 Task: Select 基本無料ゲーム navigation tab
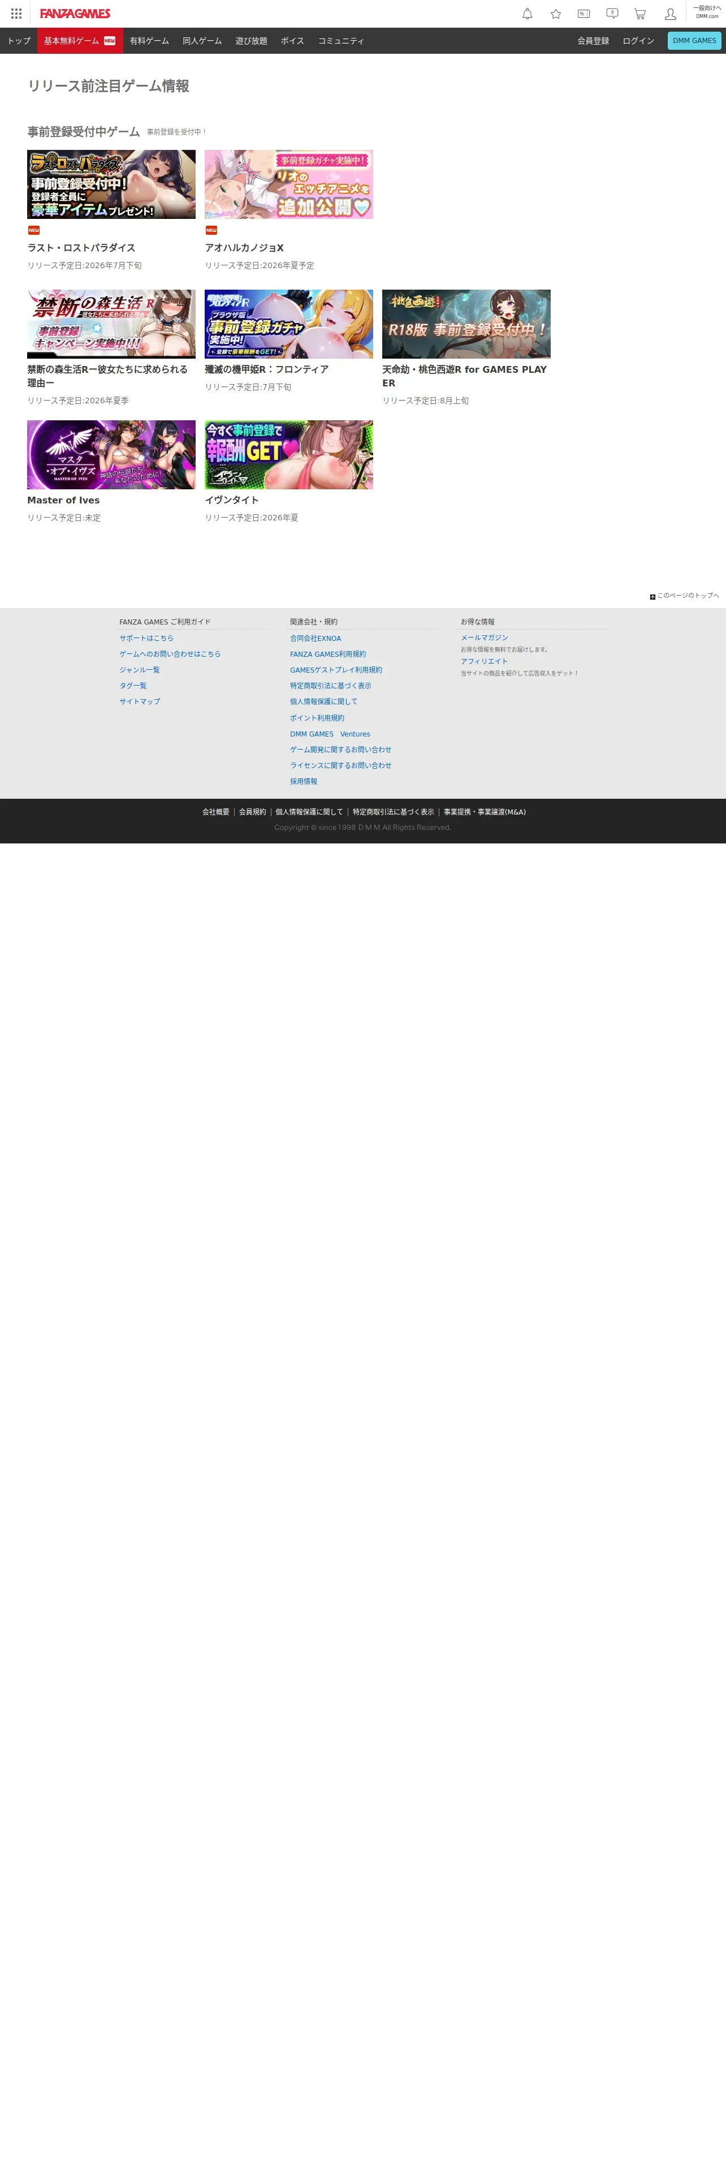[x=80, y=41]
